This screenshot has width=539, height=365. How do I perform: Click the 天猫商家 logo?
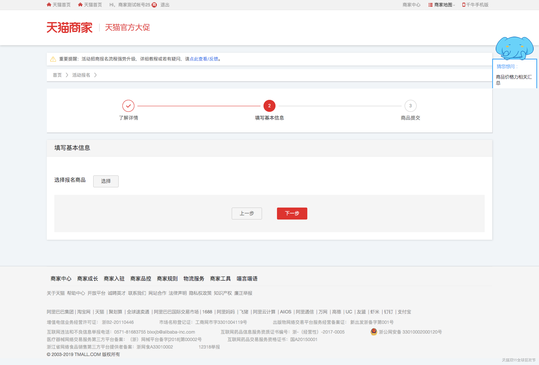point(69,28)
